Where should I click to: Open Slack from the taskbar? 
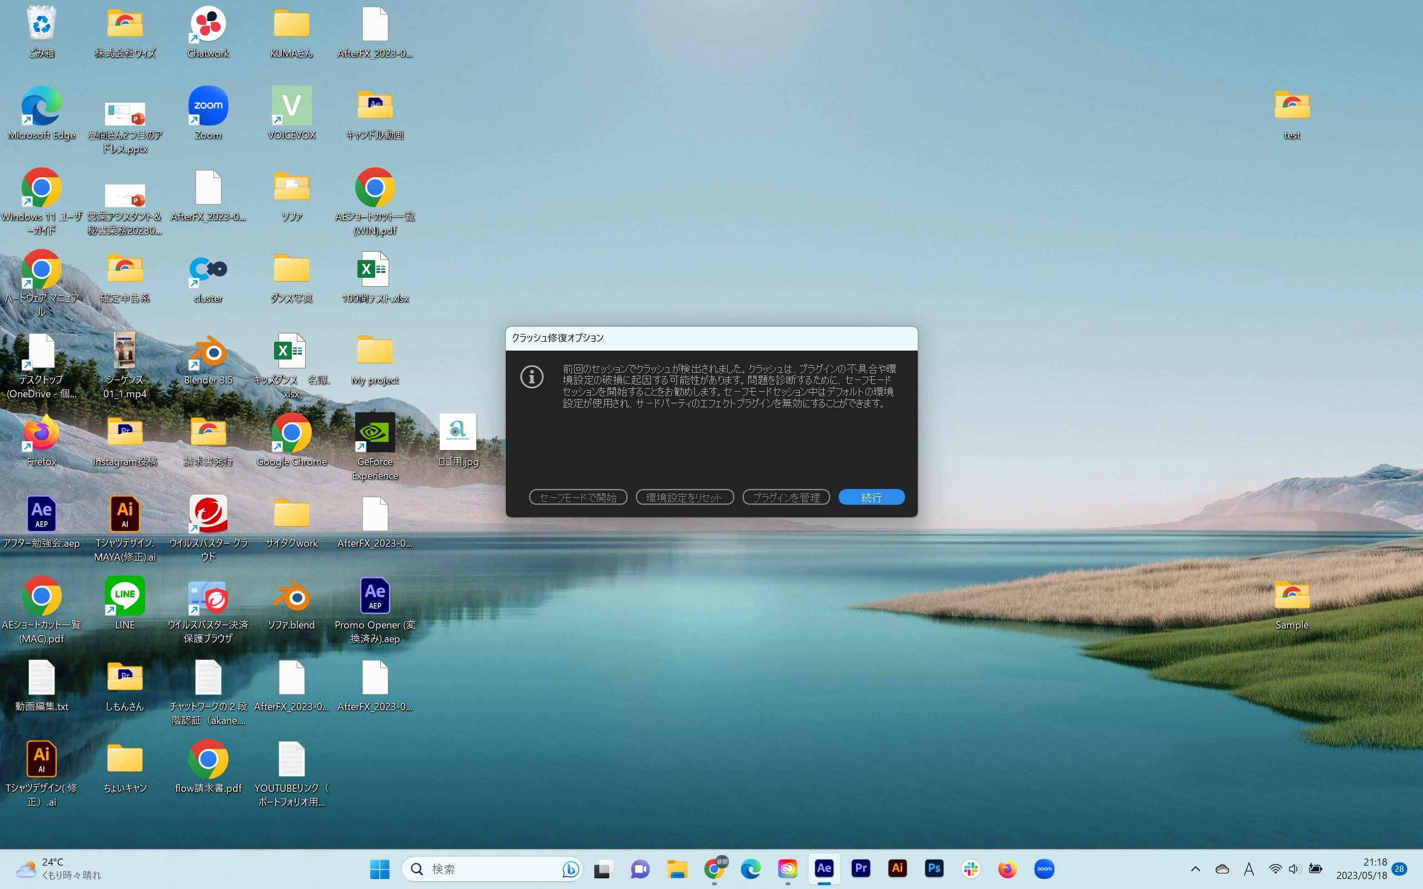point(971,868)
